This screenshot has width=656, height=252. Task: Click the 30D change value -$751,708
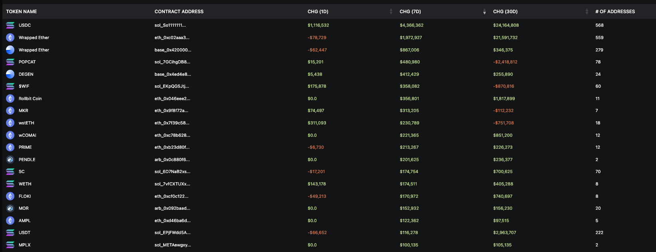[504, 123]
